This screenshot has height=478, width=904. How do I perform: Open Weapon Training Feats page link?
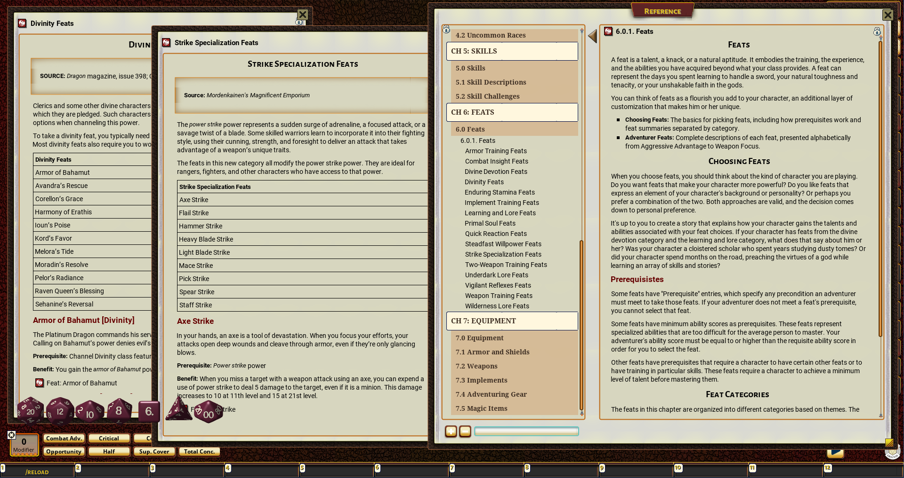499,296
